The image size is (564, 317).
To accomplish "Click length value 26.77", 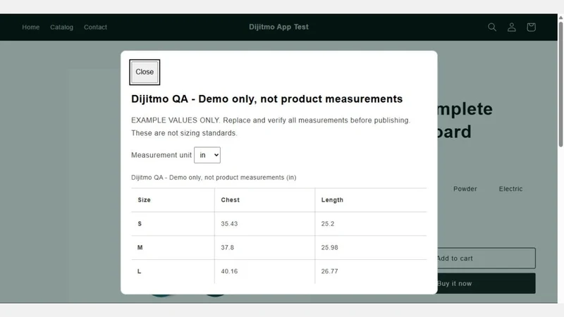I will [329, 271].
